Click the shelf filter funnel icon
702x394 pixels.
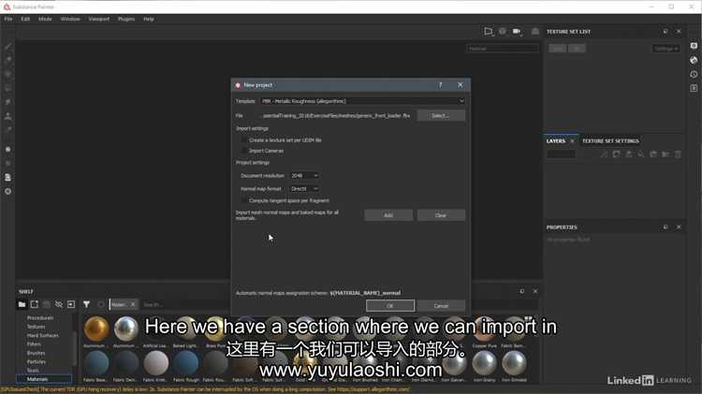pos(86,304)
